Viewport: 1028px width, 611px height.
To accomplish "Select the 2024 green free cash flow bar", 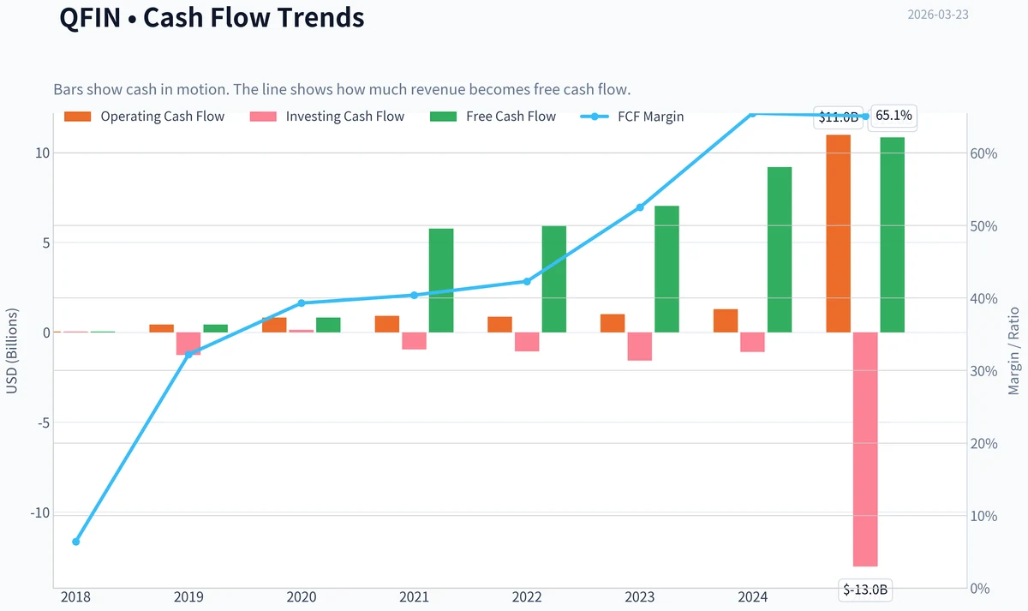I will point(780,249).
